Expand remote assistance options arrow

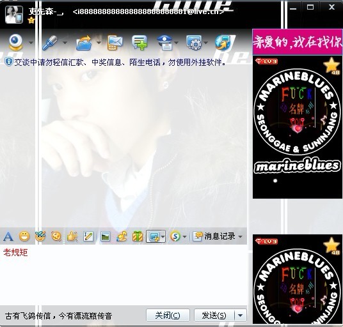(206, 43)
